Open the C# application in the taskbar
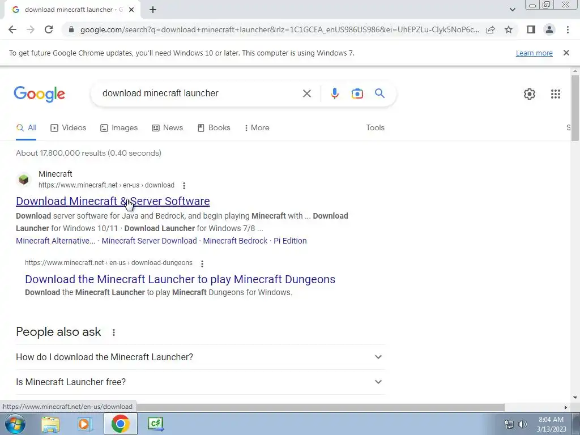580x435 pixels. pyautogui.click(x=155, y=424)
